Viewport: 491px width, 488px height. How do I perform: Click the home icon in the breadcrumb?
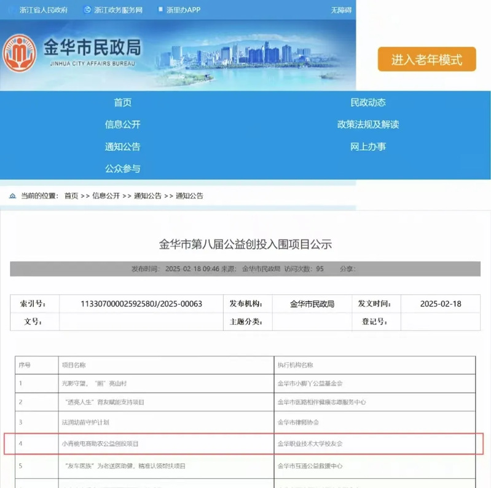[x=12, y=196]
